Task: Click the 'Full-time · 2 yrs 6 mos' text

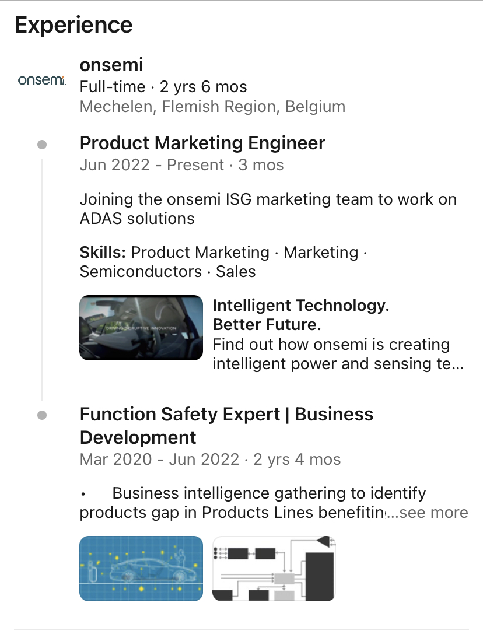Action: tap(163, 87)
